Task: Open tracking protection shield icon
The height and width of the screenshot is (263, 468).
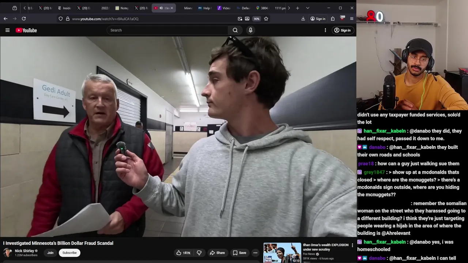Action: tap(61, 19)
